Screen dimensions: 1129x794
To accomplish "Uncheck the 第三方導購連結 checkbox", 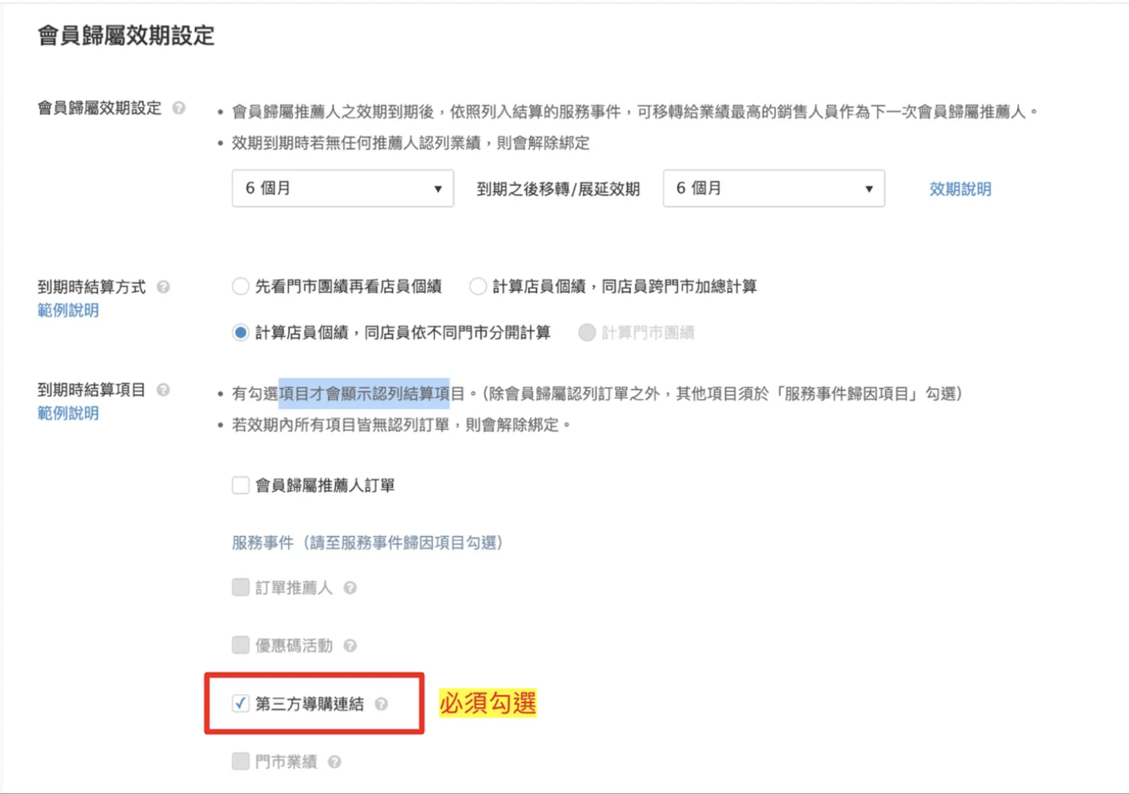I will pos(241,704).
